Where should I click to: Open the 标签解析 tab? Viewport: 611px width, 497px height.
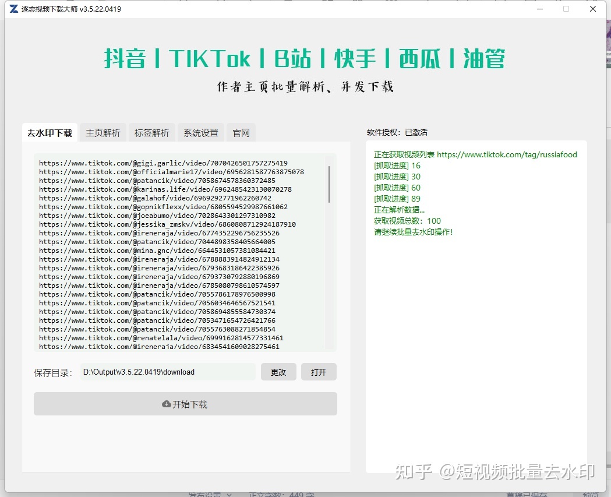[152, 133]
